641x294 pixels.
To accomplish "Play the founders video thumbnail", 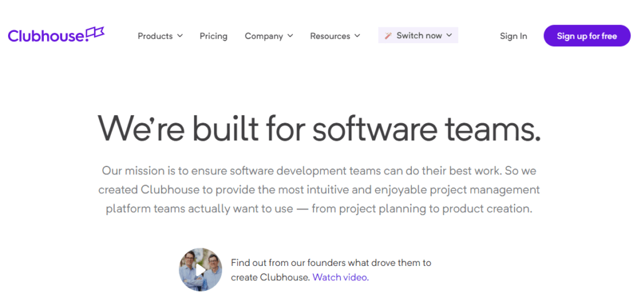I will 201,270.
